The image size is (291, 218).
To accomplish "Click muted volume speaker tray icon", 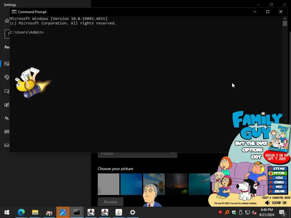I will click(254, 212).
